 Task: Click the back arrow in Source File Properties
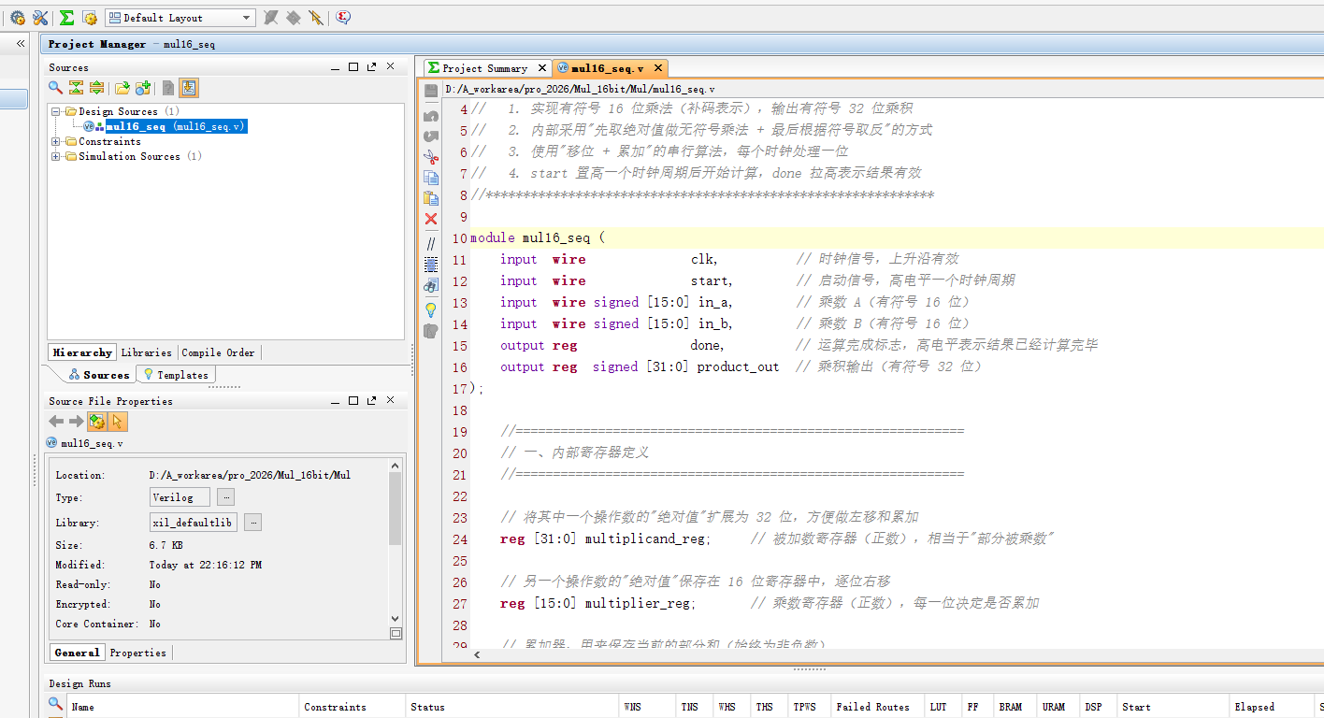point(56,422)
